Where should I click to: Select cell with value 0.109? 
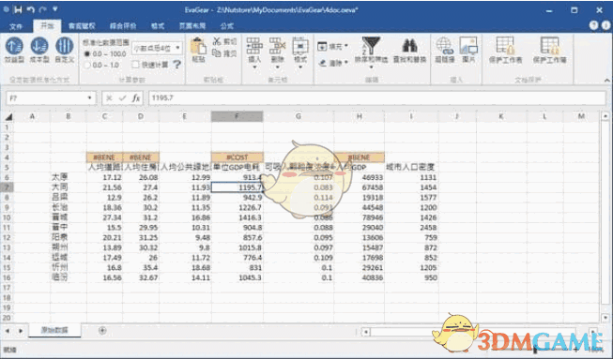point(299,258)
